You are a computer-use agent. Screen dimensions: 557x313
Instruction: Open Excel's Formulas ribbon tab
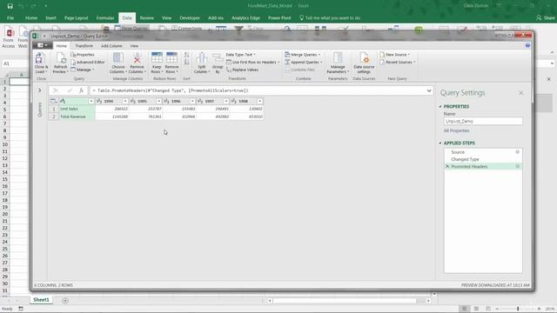(105, 17)
